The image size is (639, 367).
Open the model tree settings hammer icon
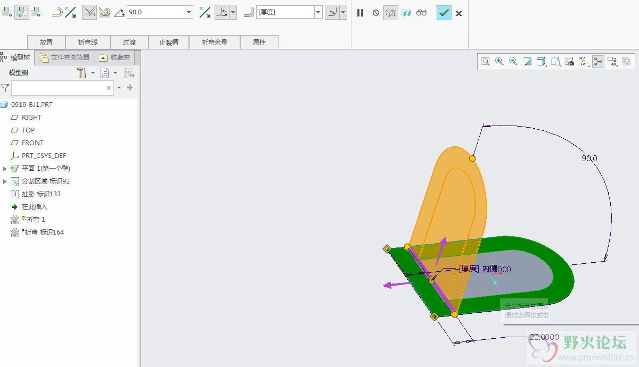pos(81,73)
